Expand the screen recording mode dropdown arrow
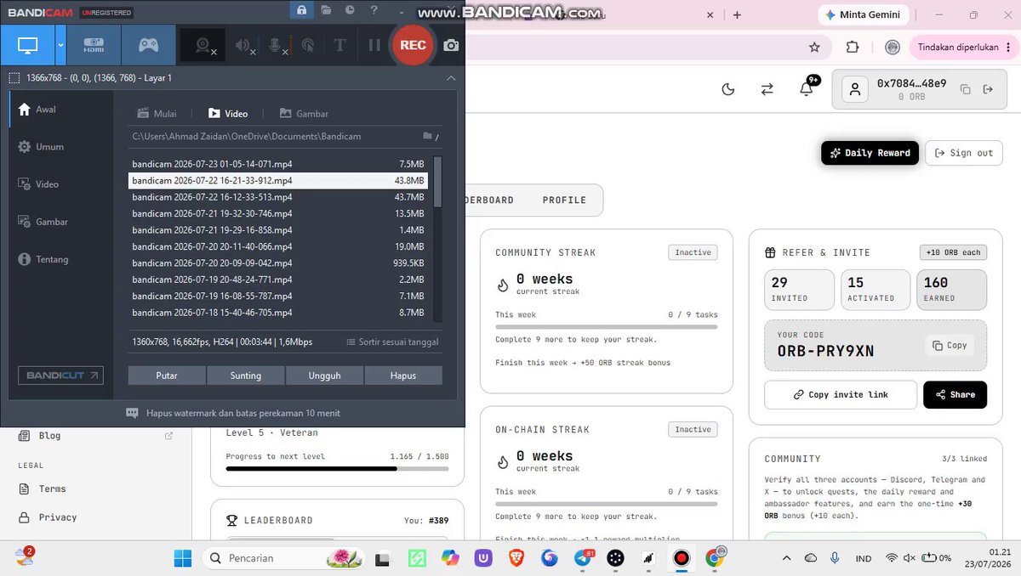 tap(60, 45)
